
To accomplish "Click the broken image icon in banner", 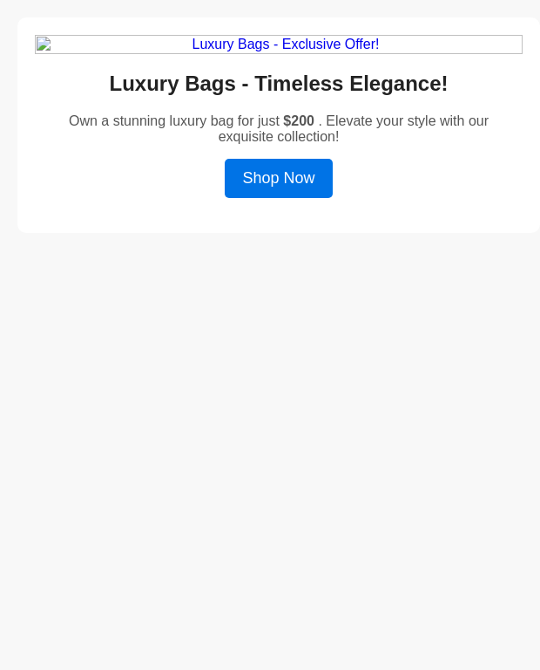I will pos(44,44).
